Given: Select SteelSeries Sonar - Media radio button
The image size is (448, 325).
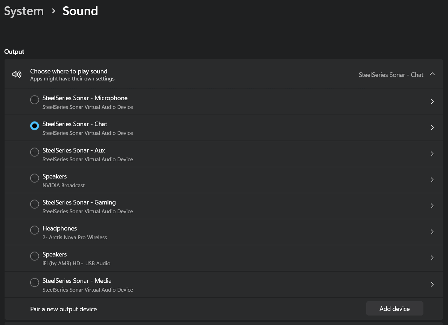Looking at the screenshot, I should click(x=34, y=282).
